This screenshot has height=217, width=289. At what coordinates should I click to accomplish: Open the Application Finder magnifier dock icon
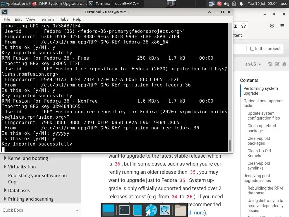(x=165, y=210)
